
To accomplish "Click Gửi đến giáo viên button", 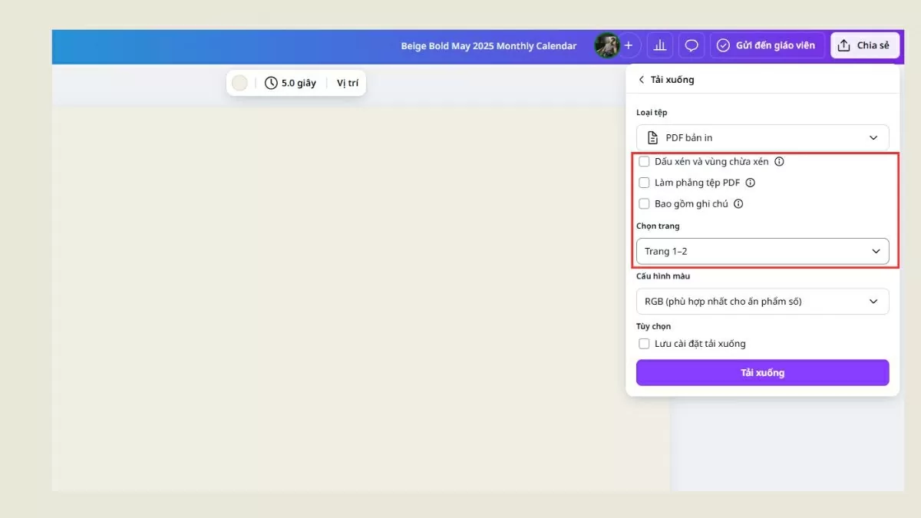I will point(767,45).
